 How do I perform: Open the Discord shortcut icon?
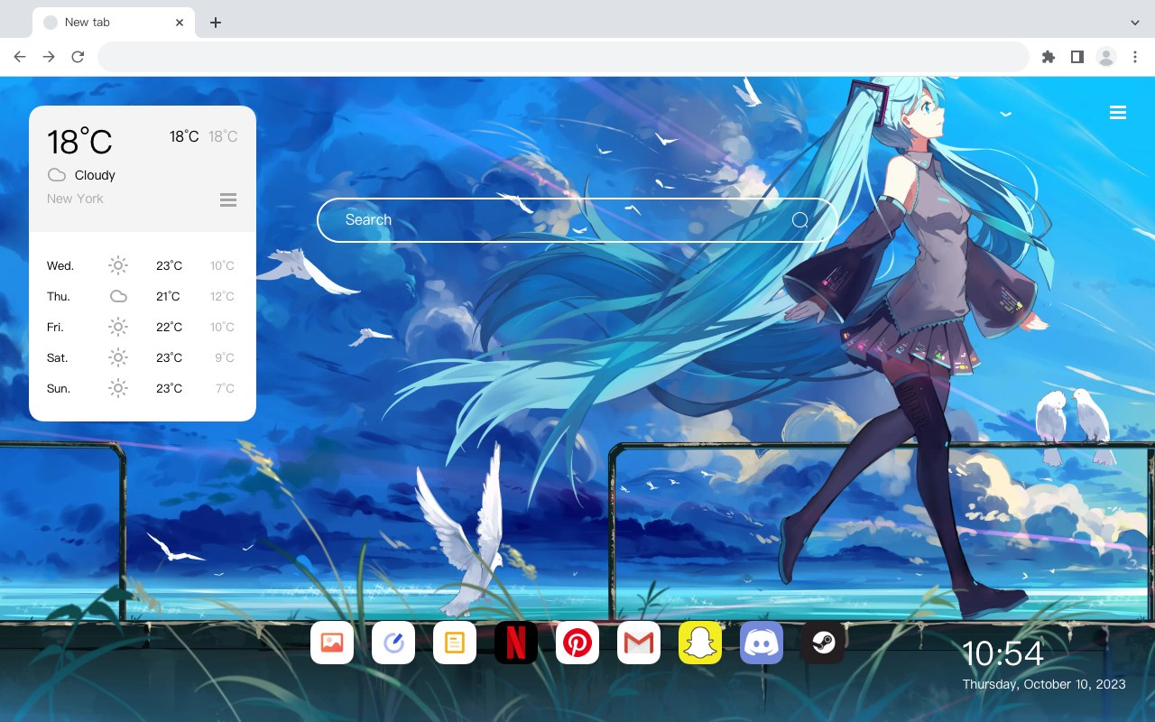pos(762,643)
